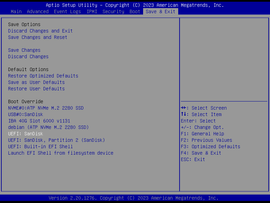Image resolution: width=270 pixels, height=203 pixels.
Task: Switch to the Main tab
Action: (16, 12)
